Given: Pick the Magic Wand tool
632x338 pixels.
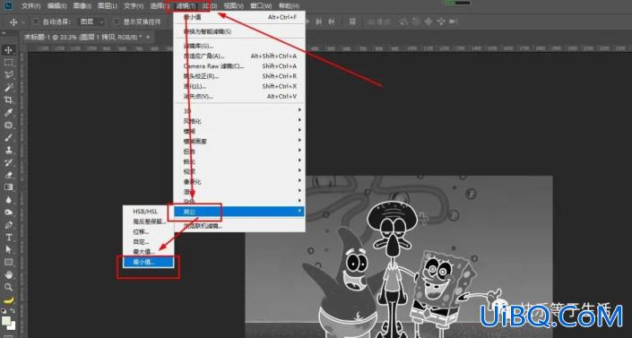Looking at the screenshot, I should (x=8, y=87).
